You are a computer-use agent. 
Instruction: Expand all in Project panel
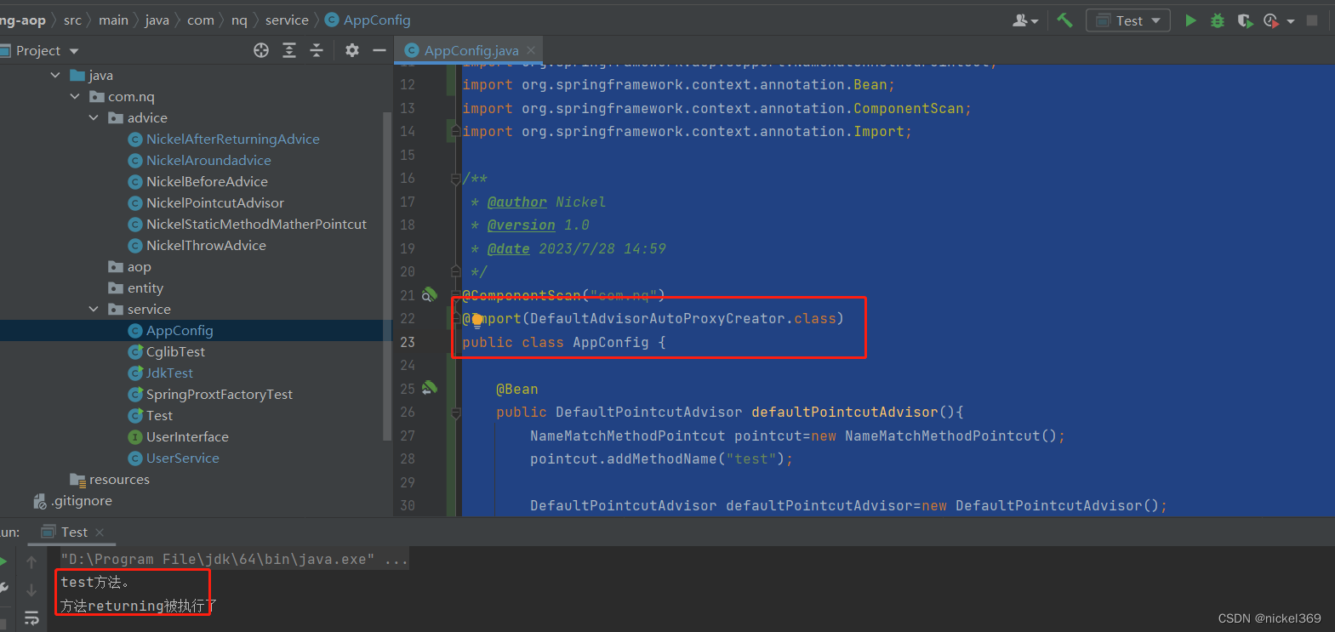coord(289,51)
